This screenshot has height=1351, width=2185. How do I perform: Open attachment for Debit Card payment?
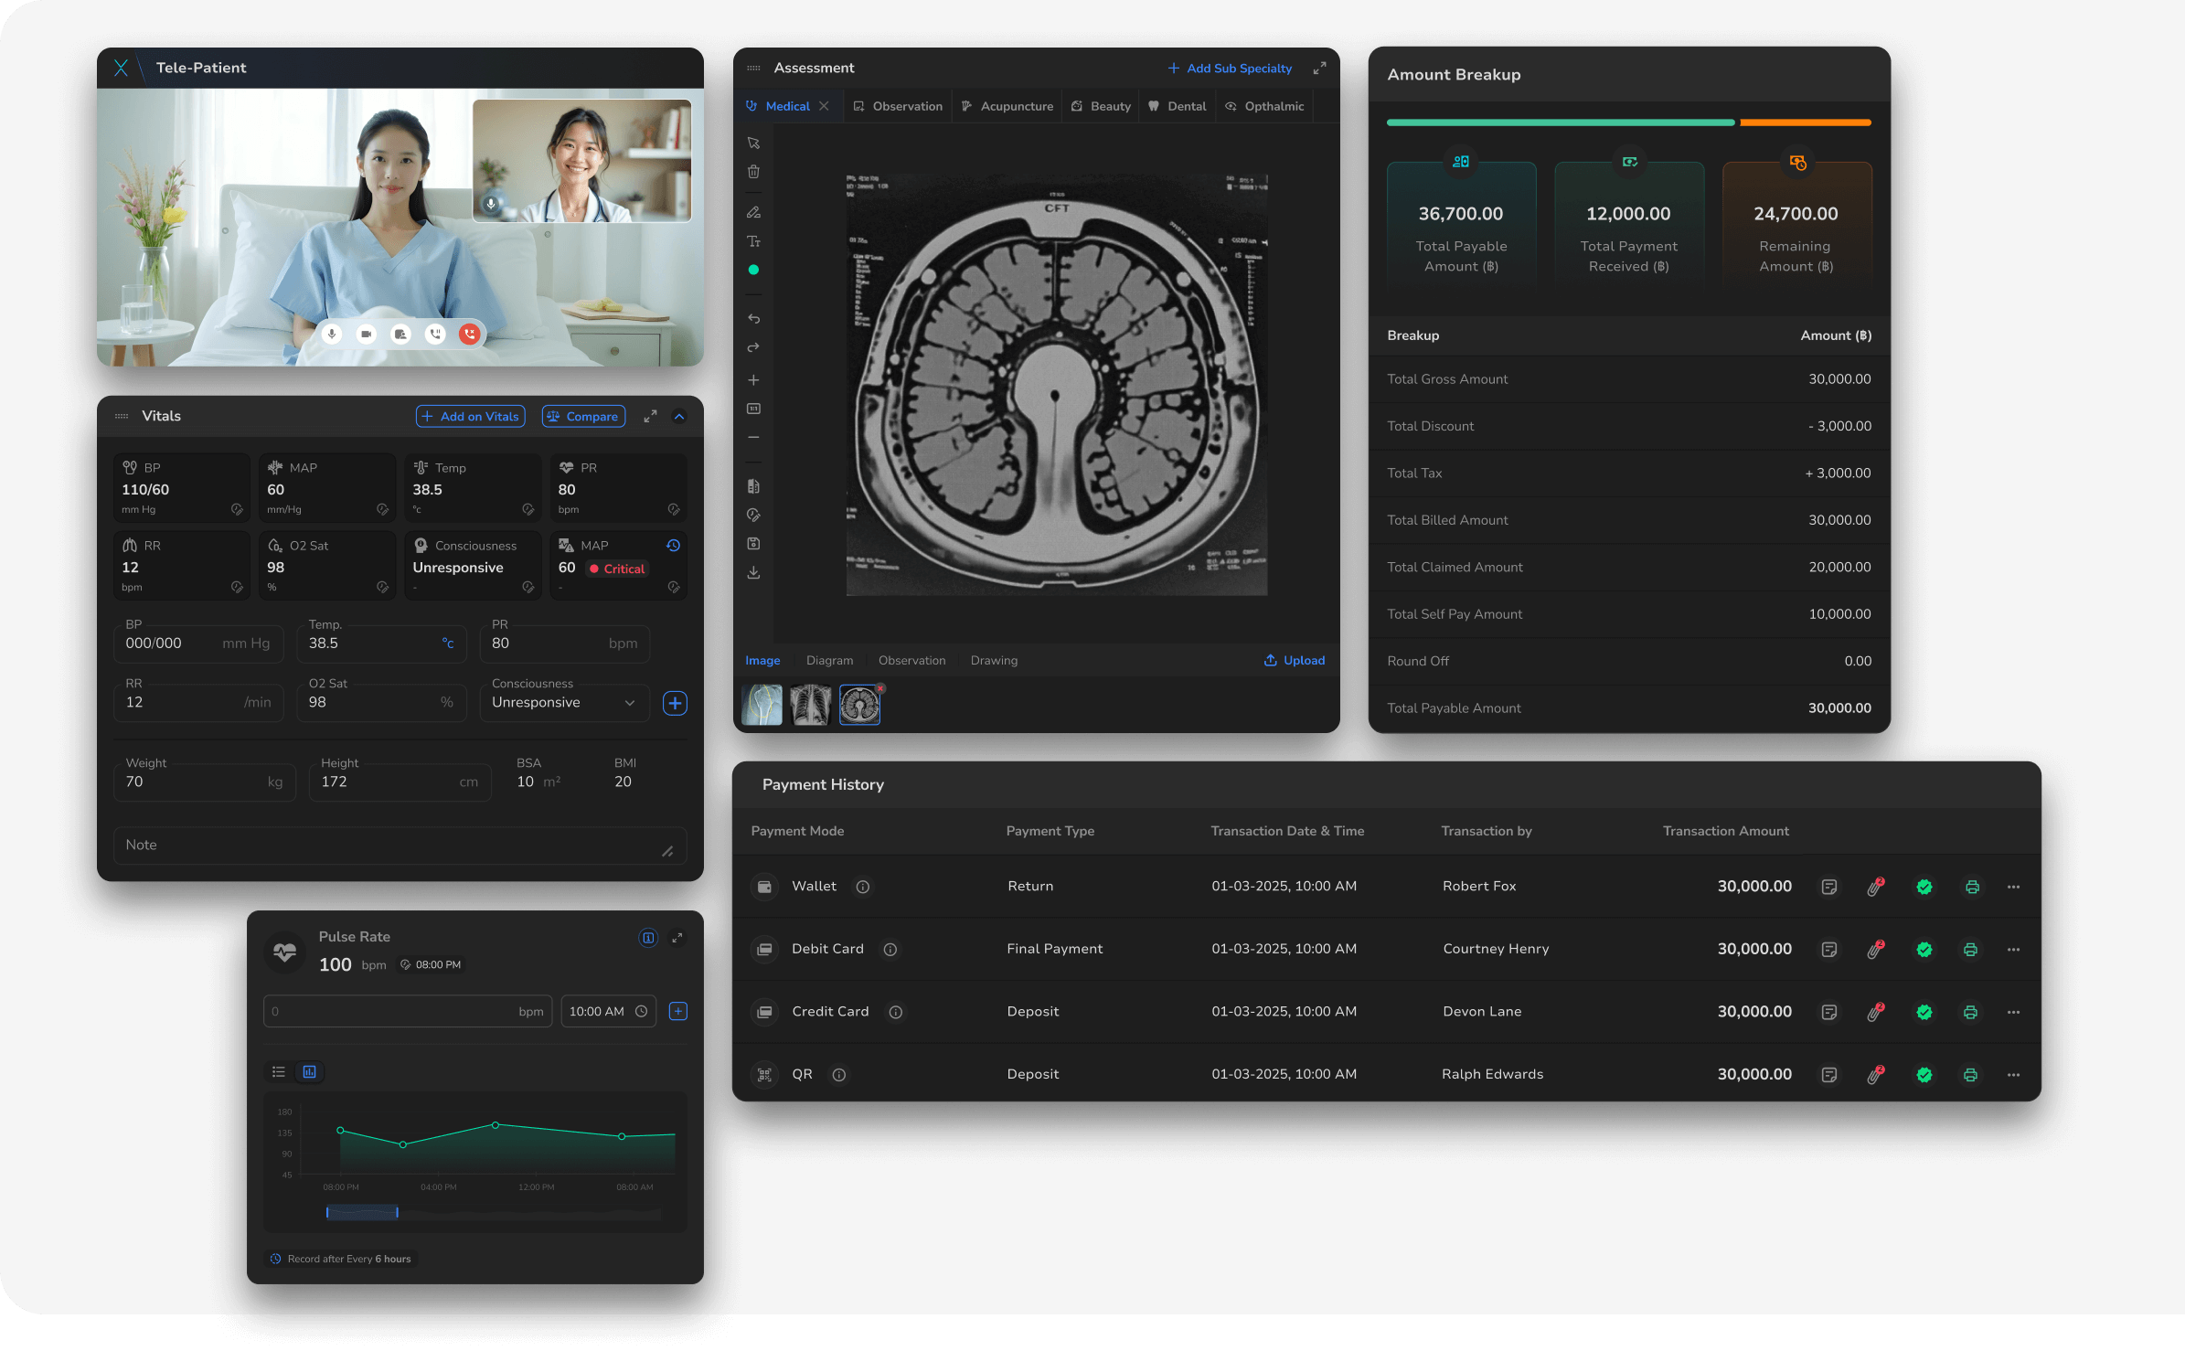coord(1875,950)
